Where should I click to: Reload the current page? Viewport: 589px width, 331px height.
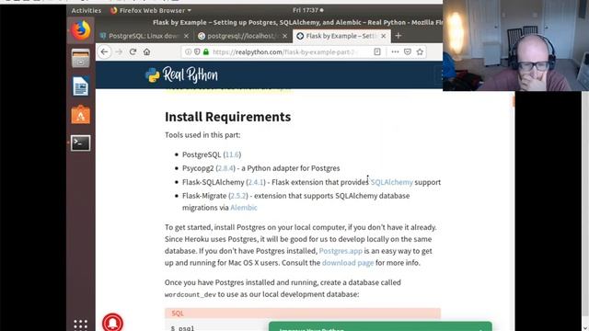pyautogui.click(x=133, y=51)
